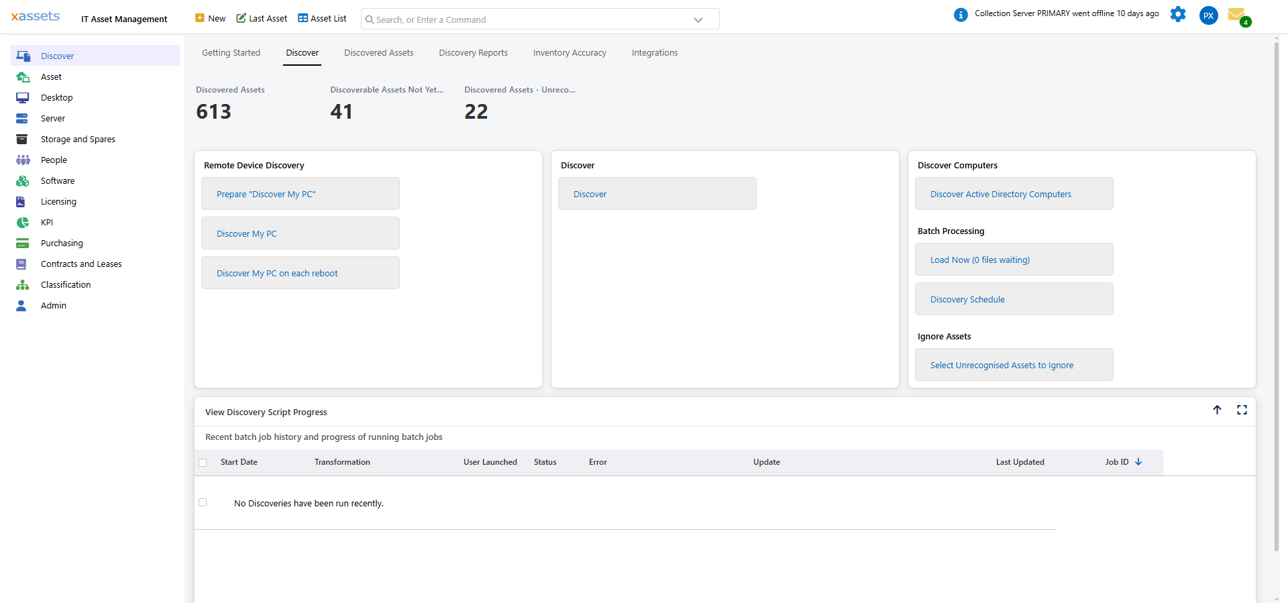
Task: Open the KPI section in sidebar
Action: [46, 222]
